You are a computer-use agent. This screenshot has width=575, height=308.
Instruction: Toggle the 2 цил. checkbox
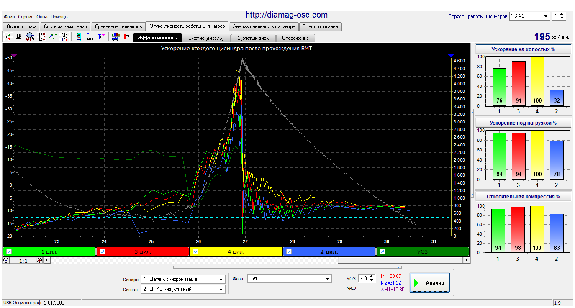(289, 252)
